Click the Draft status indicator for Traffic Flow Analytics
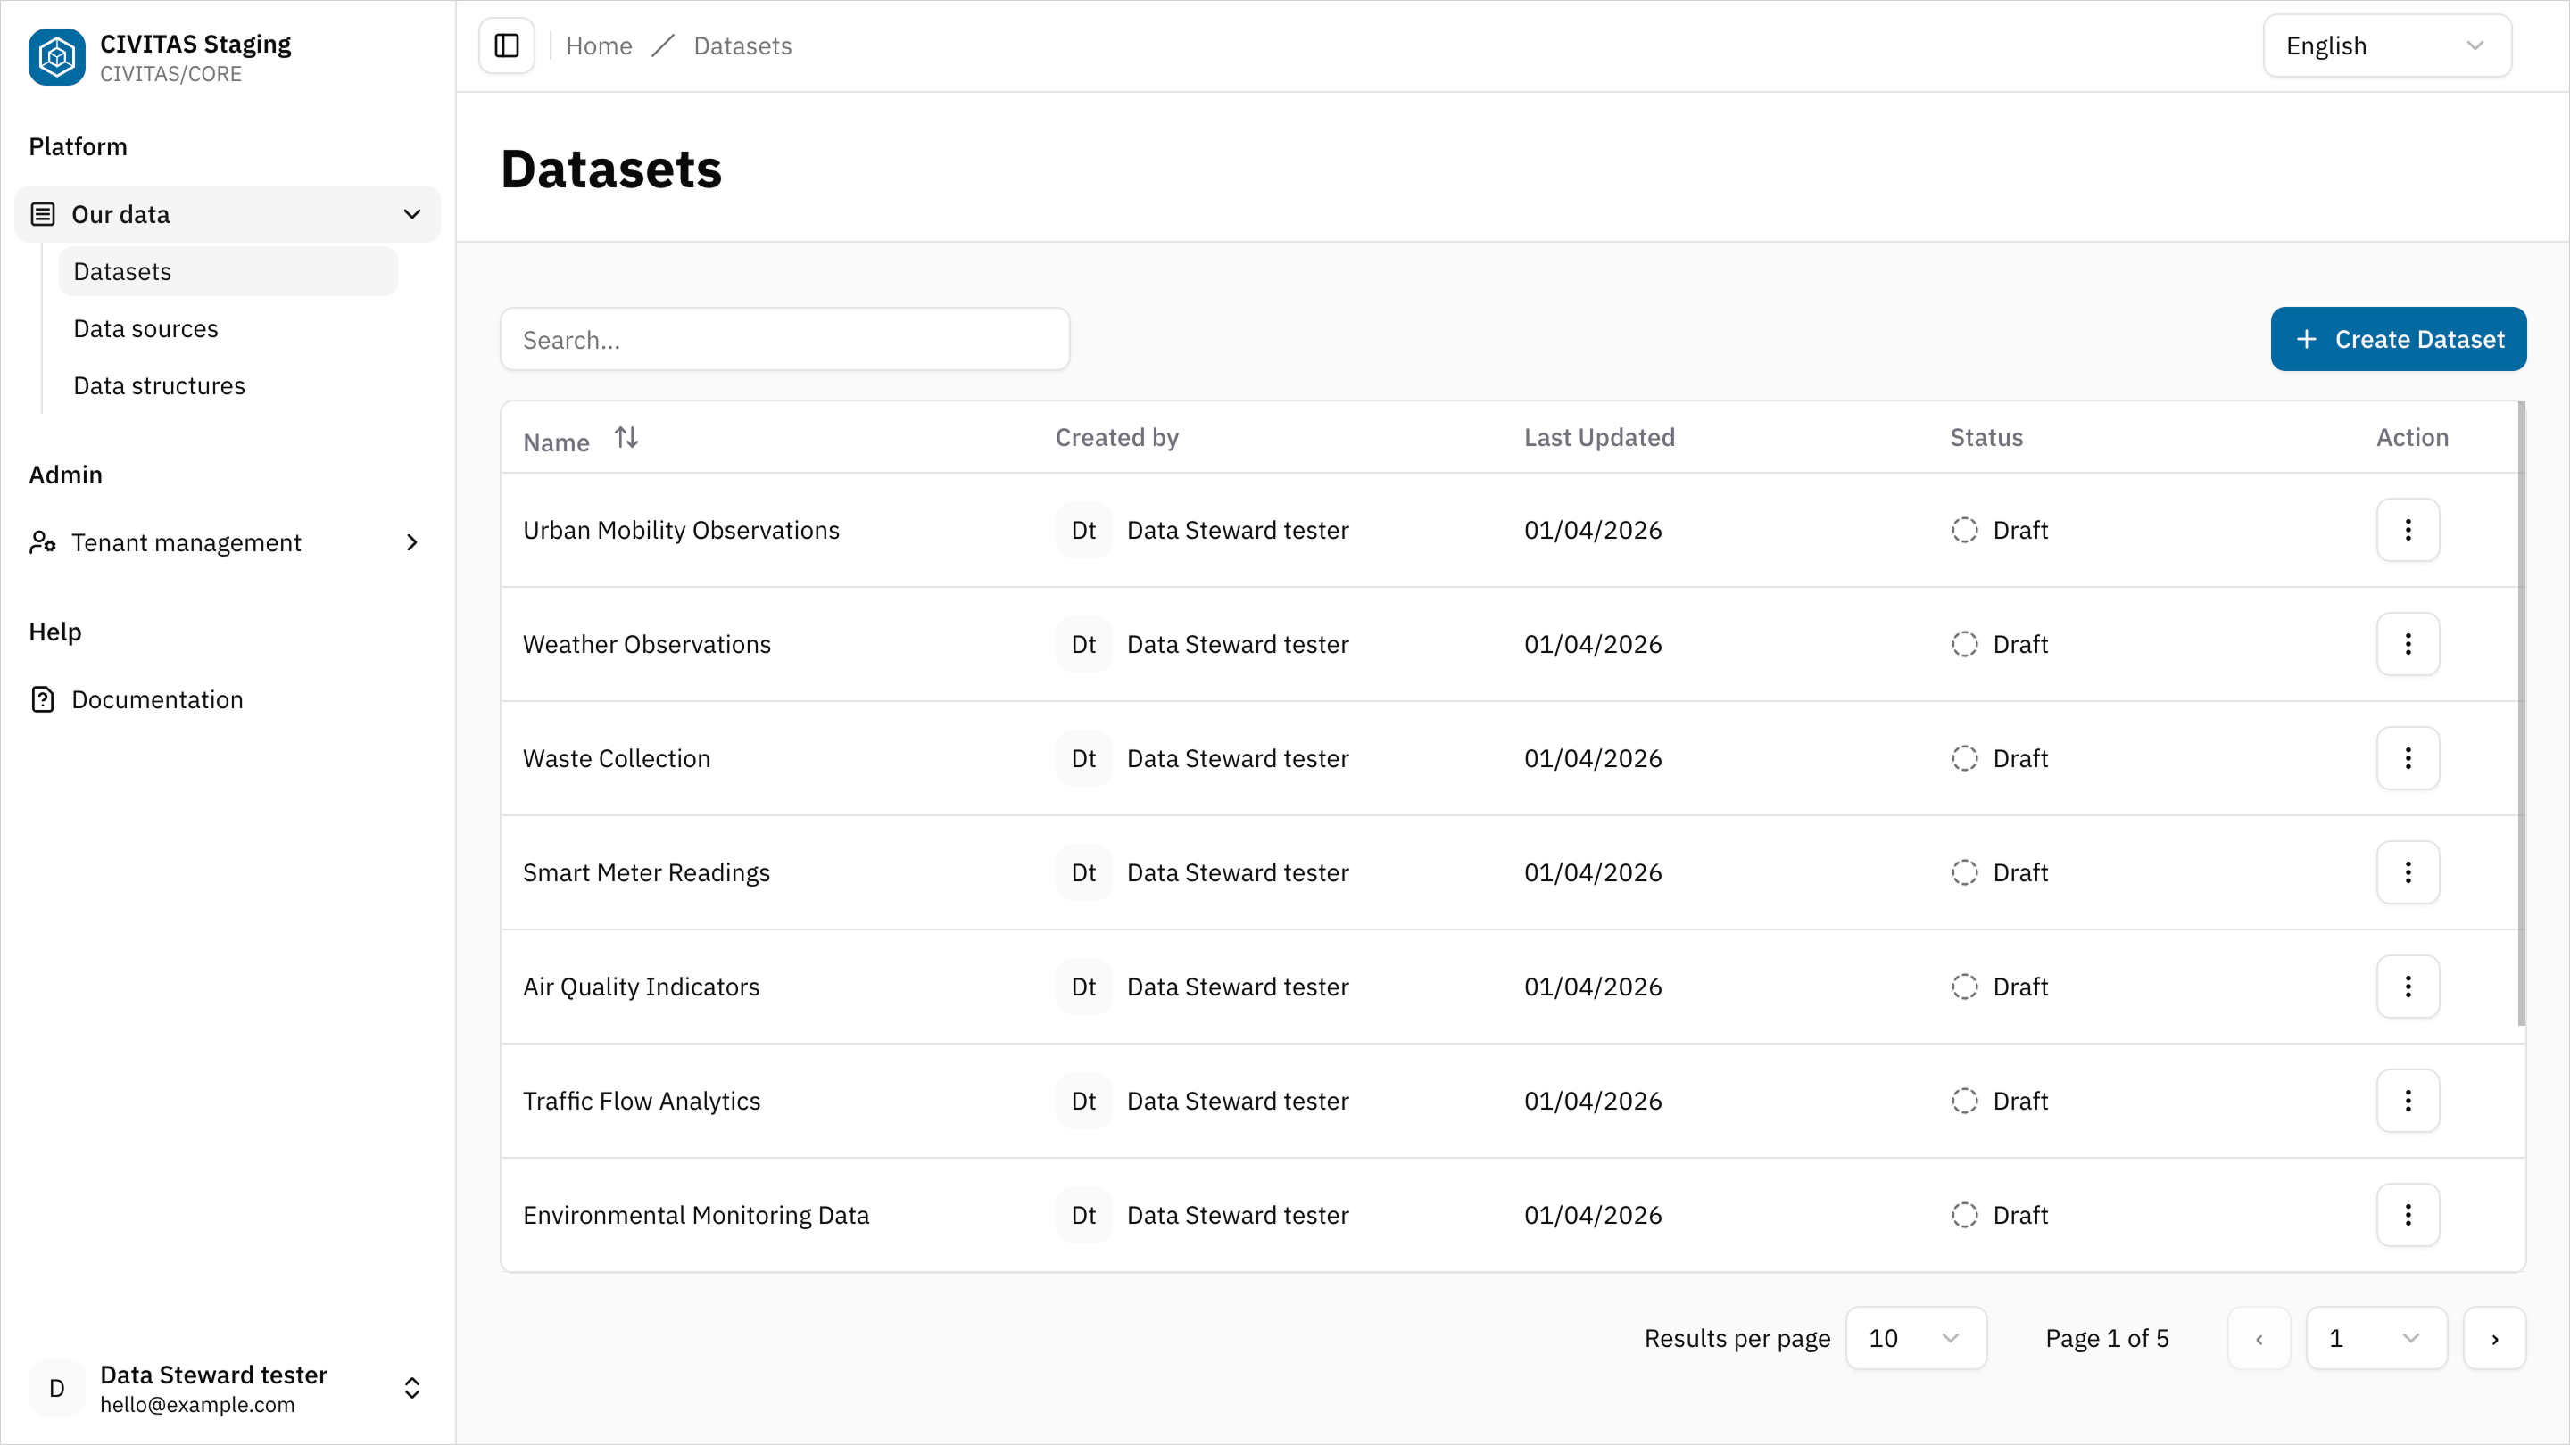The height and width of the screenshot is (1445, 2570). pyautogui.click(x=1964, y=1100)
